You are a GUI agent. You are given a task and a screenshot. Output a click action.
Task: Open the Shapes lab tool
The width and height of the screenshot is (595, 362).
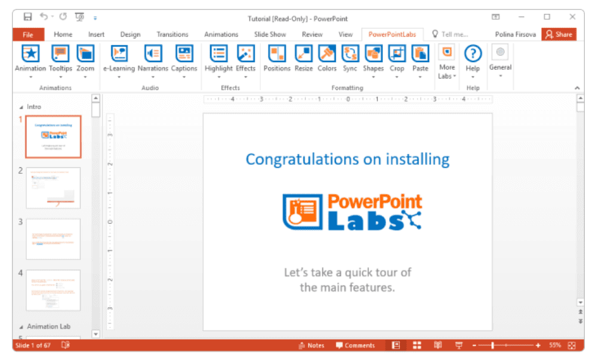pos(374,54)
